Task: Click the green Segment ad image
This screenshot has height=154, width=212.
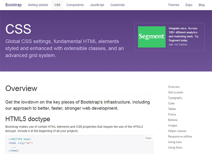Action: [x=152, y=37]
